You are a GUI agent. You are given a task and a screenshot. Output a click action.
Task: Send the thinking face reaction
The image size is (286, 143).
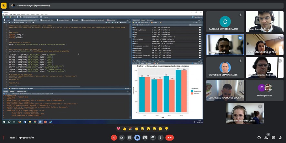[160, 129]
